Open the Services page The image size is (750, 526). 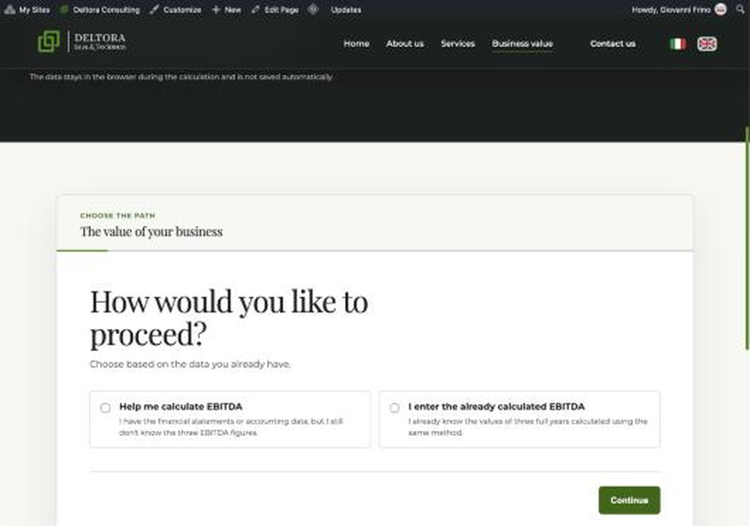[x=457, y=43]
